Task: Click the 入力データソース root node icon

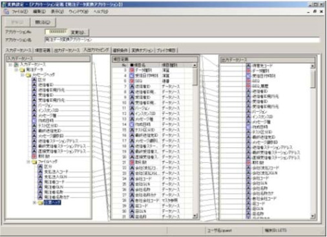Action: [x=16, y=65]
